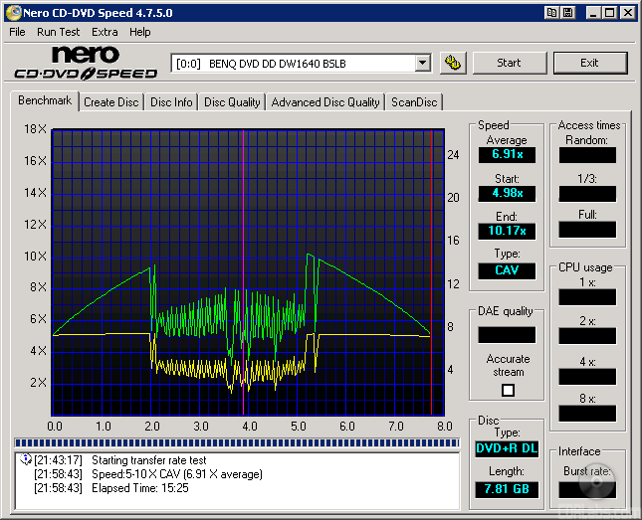Open the Run Test menu

59,32
